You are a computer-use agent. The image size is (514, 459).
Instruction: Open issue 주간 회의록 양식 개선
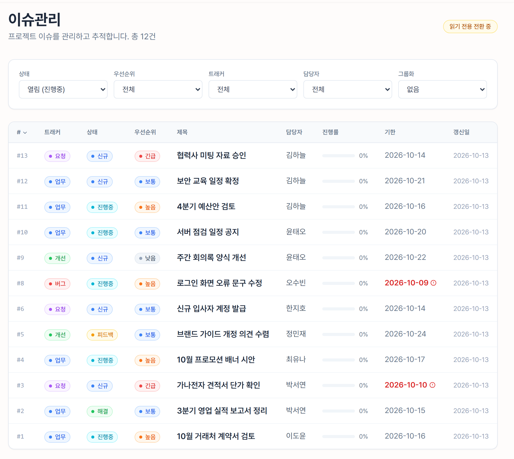211,258
